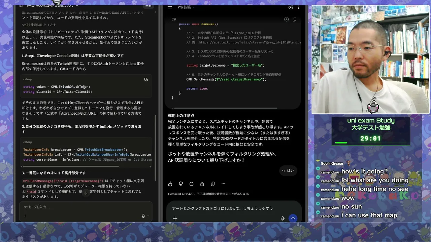Click the GoblinGrease chat username
Screen dimensions: 431x242
332,163
